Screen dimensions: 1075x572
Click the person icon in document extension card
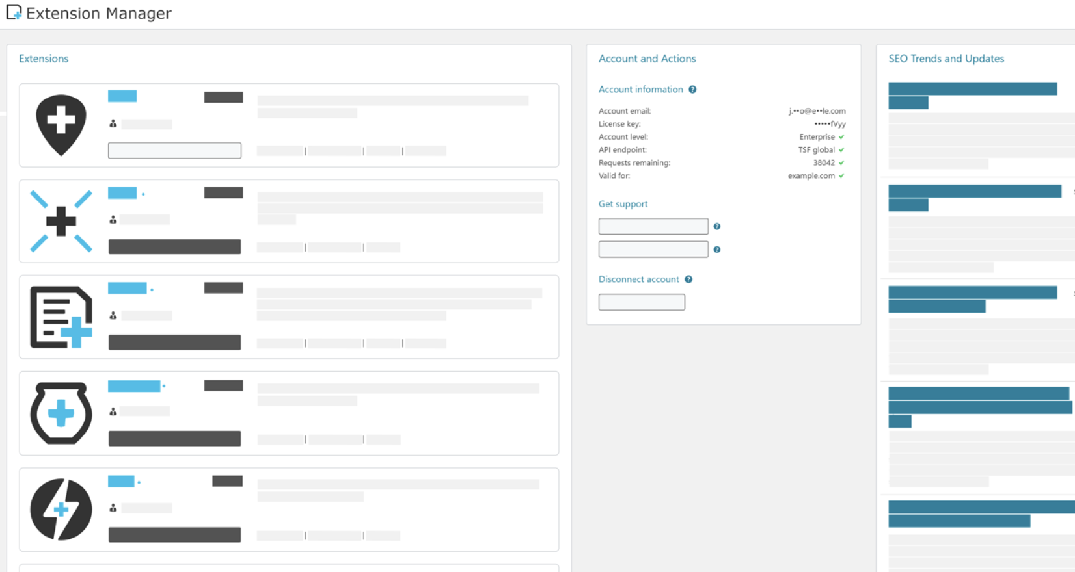click(113, 315)
